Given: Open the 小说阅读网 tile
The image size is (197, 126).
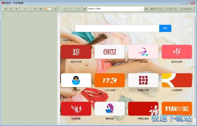Looking at the screenshot, I should point(177,80).
